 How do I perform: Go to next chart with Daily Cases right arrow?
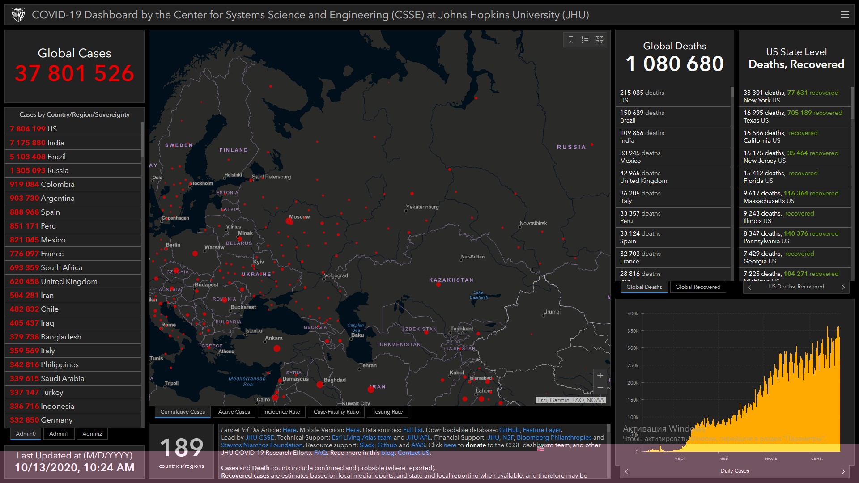click(x=843, y=471)
